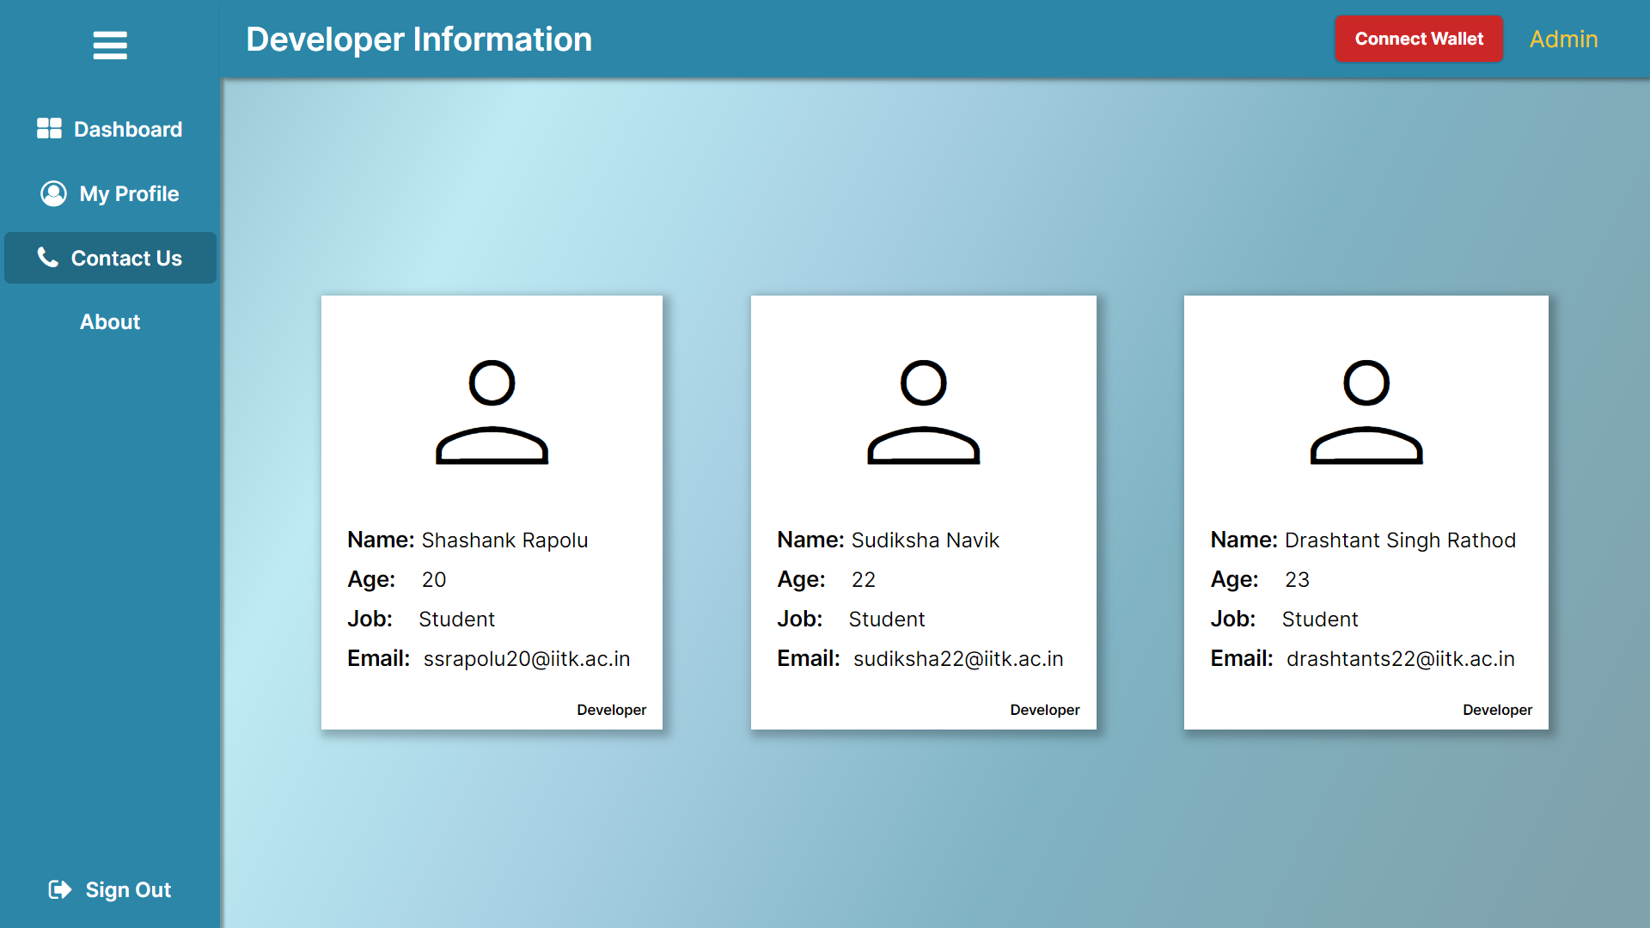Click the Sign Out arrow icon
Viewport: 1650px width, 928px height.
(x=60, y=889)
